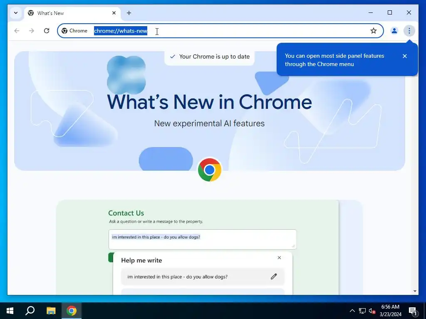The height and width of the screenshot is (319, 426).
Task: Minimize the Chrome window
Action: pos(371,12)
